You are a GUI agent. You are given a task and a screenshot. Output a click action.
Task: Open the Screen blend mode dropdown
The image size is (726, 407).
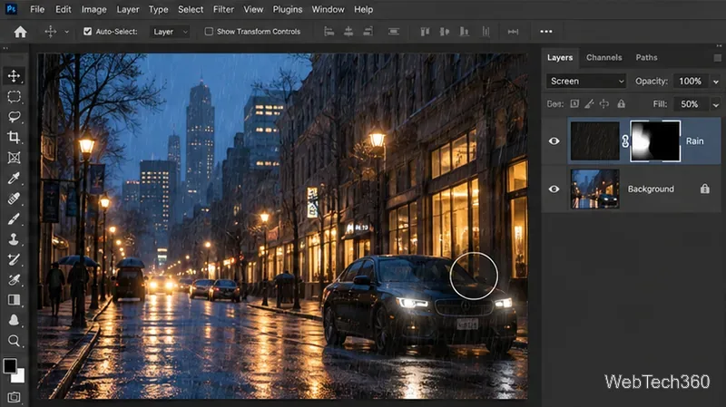tap(586, 81)
